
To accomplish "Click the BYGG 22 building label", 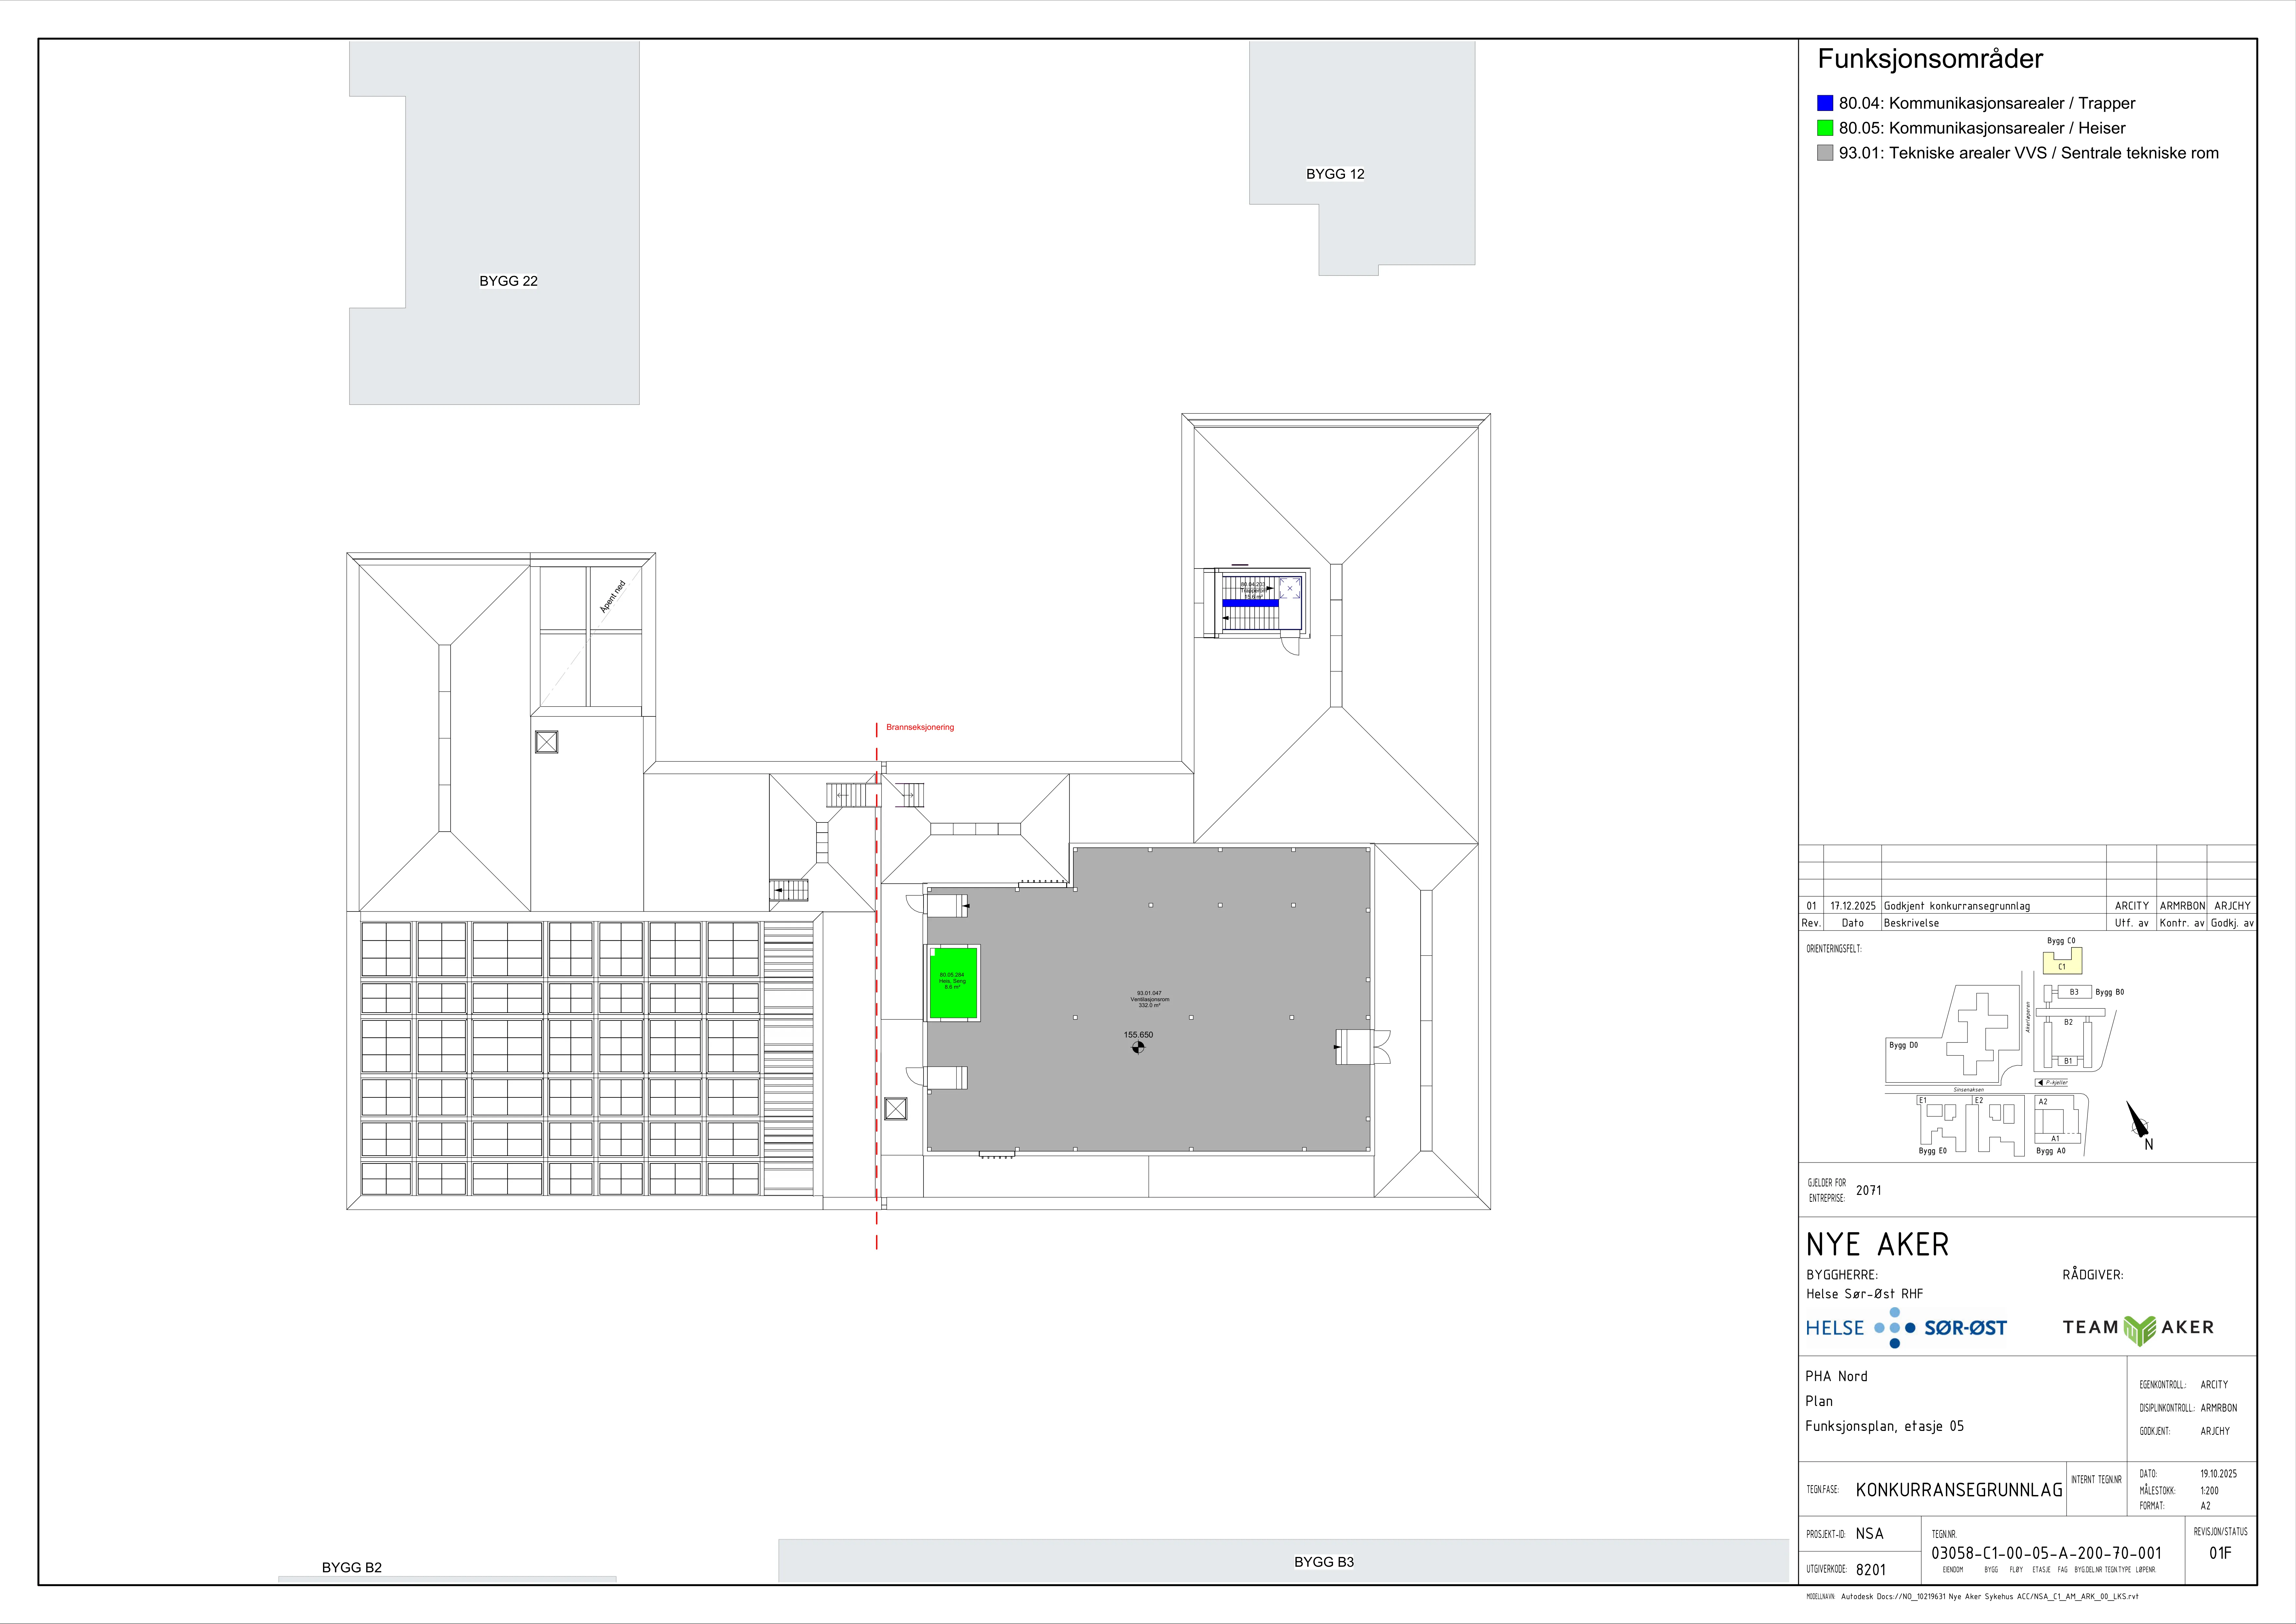I will point(508,281).
